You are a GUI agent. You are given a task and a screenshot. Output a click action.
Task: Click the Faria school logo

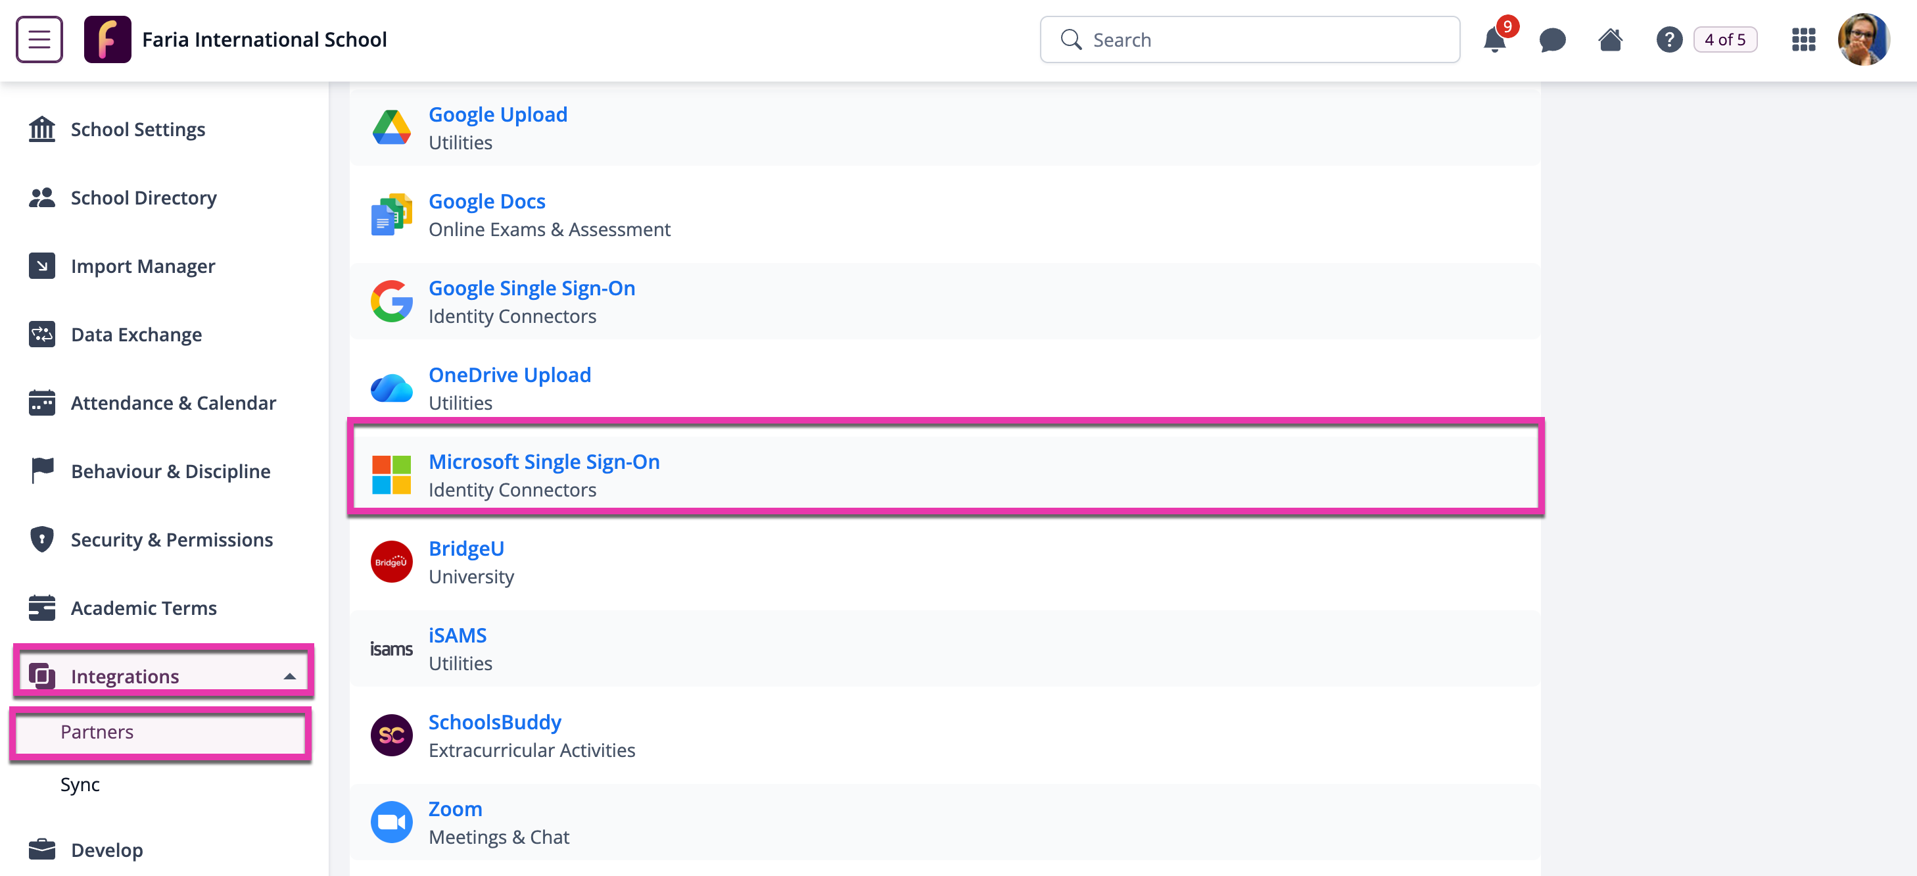point(107,39)
